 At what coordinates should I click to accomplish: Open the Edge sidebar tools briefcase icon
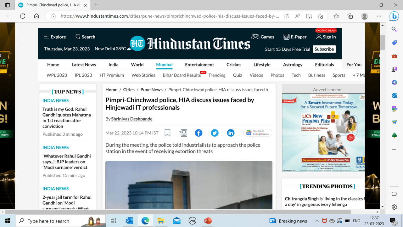394,56
